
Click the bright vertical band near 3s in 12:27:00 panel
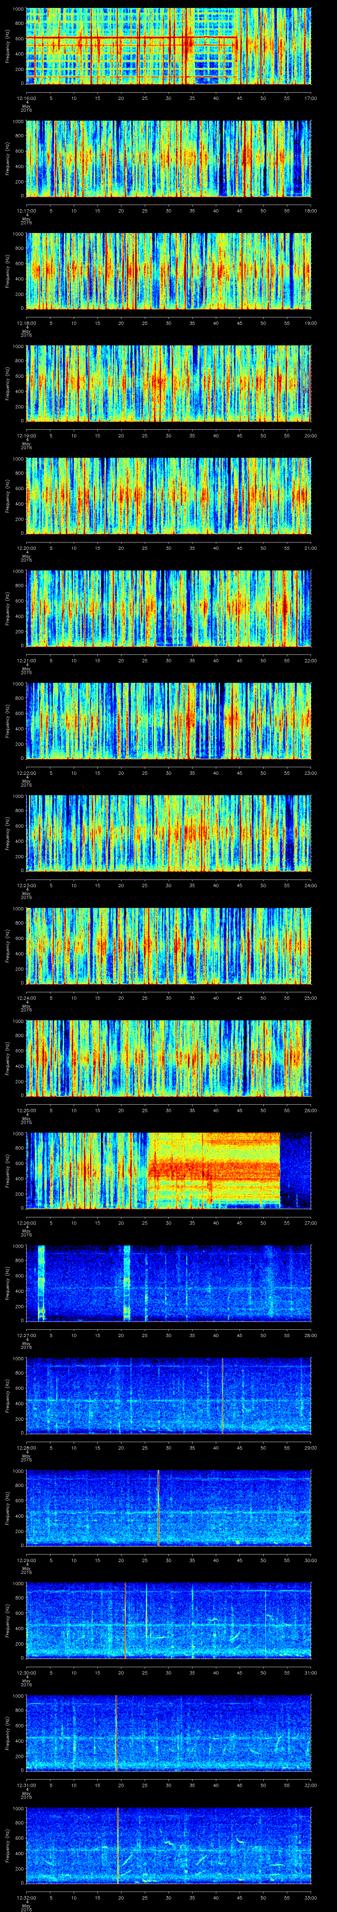pyautogui.click(x=41, y=1283)
